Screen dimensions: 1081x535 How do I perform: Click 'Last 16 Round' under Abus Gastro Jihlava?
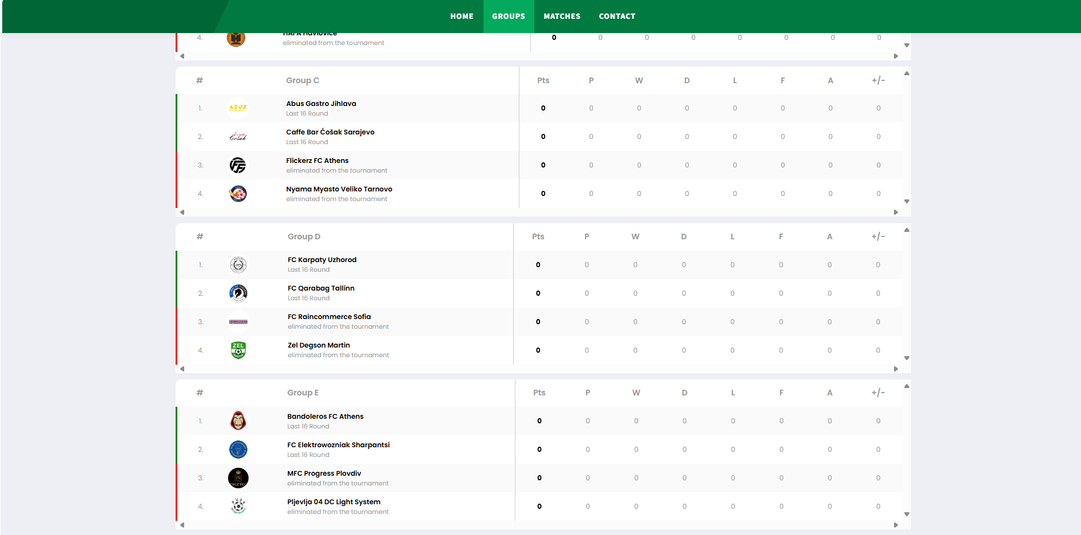307,113
